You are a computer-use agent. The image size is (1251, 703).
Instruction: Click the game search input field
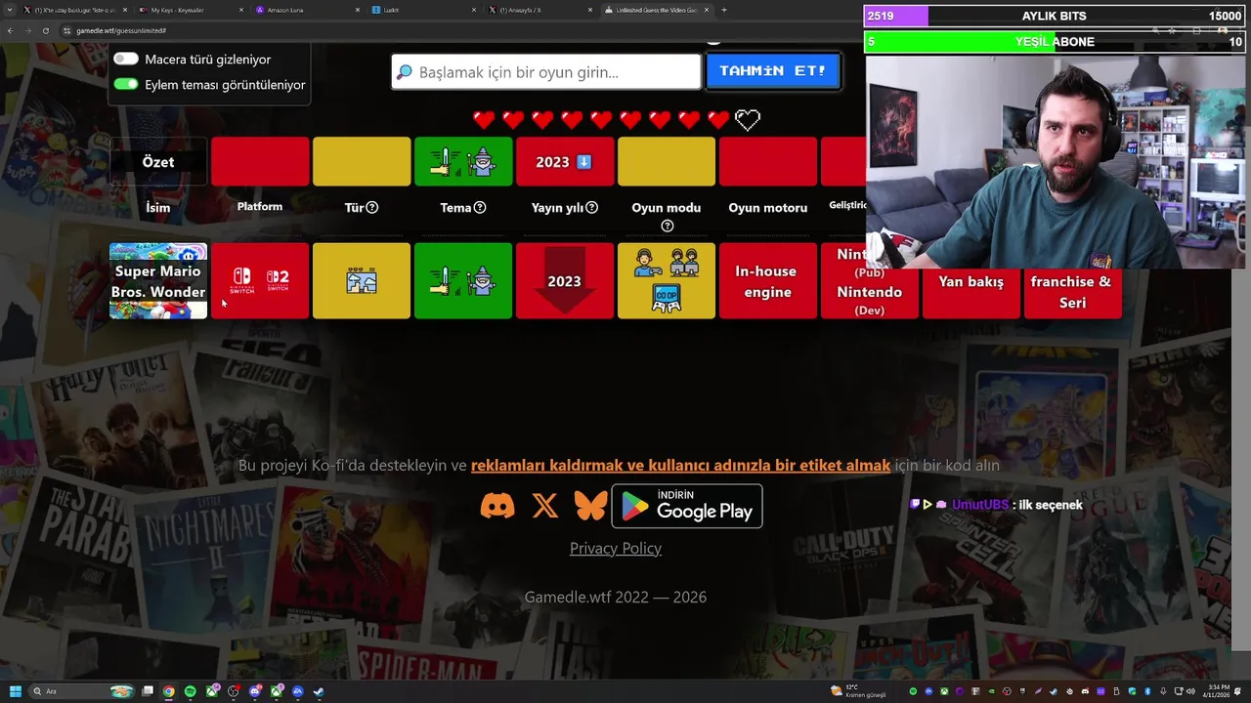coord(546,71)
